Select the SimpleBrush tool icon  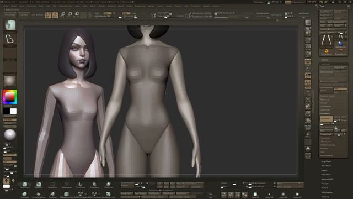click(x=327, y=51)
